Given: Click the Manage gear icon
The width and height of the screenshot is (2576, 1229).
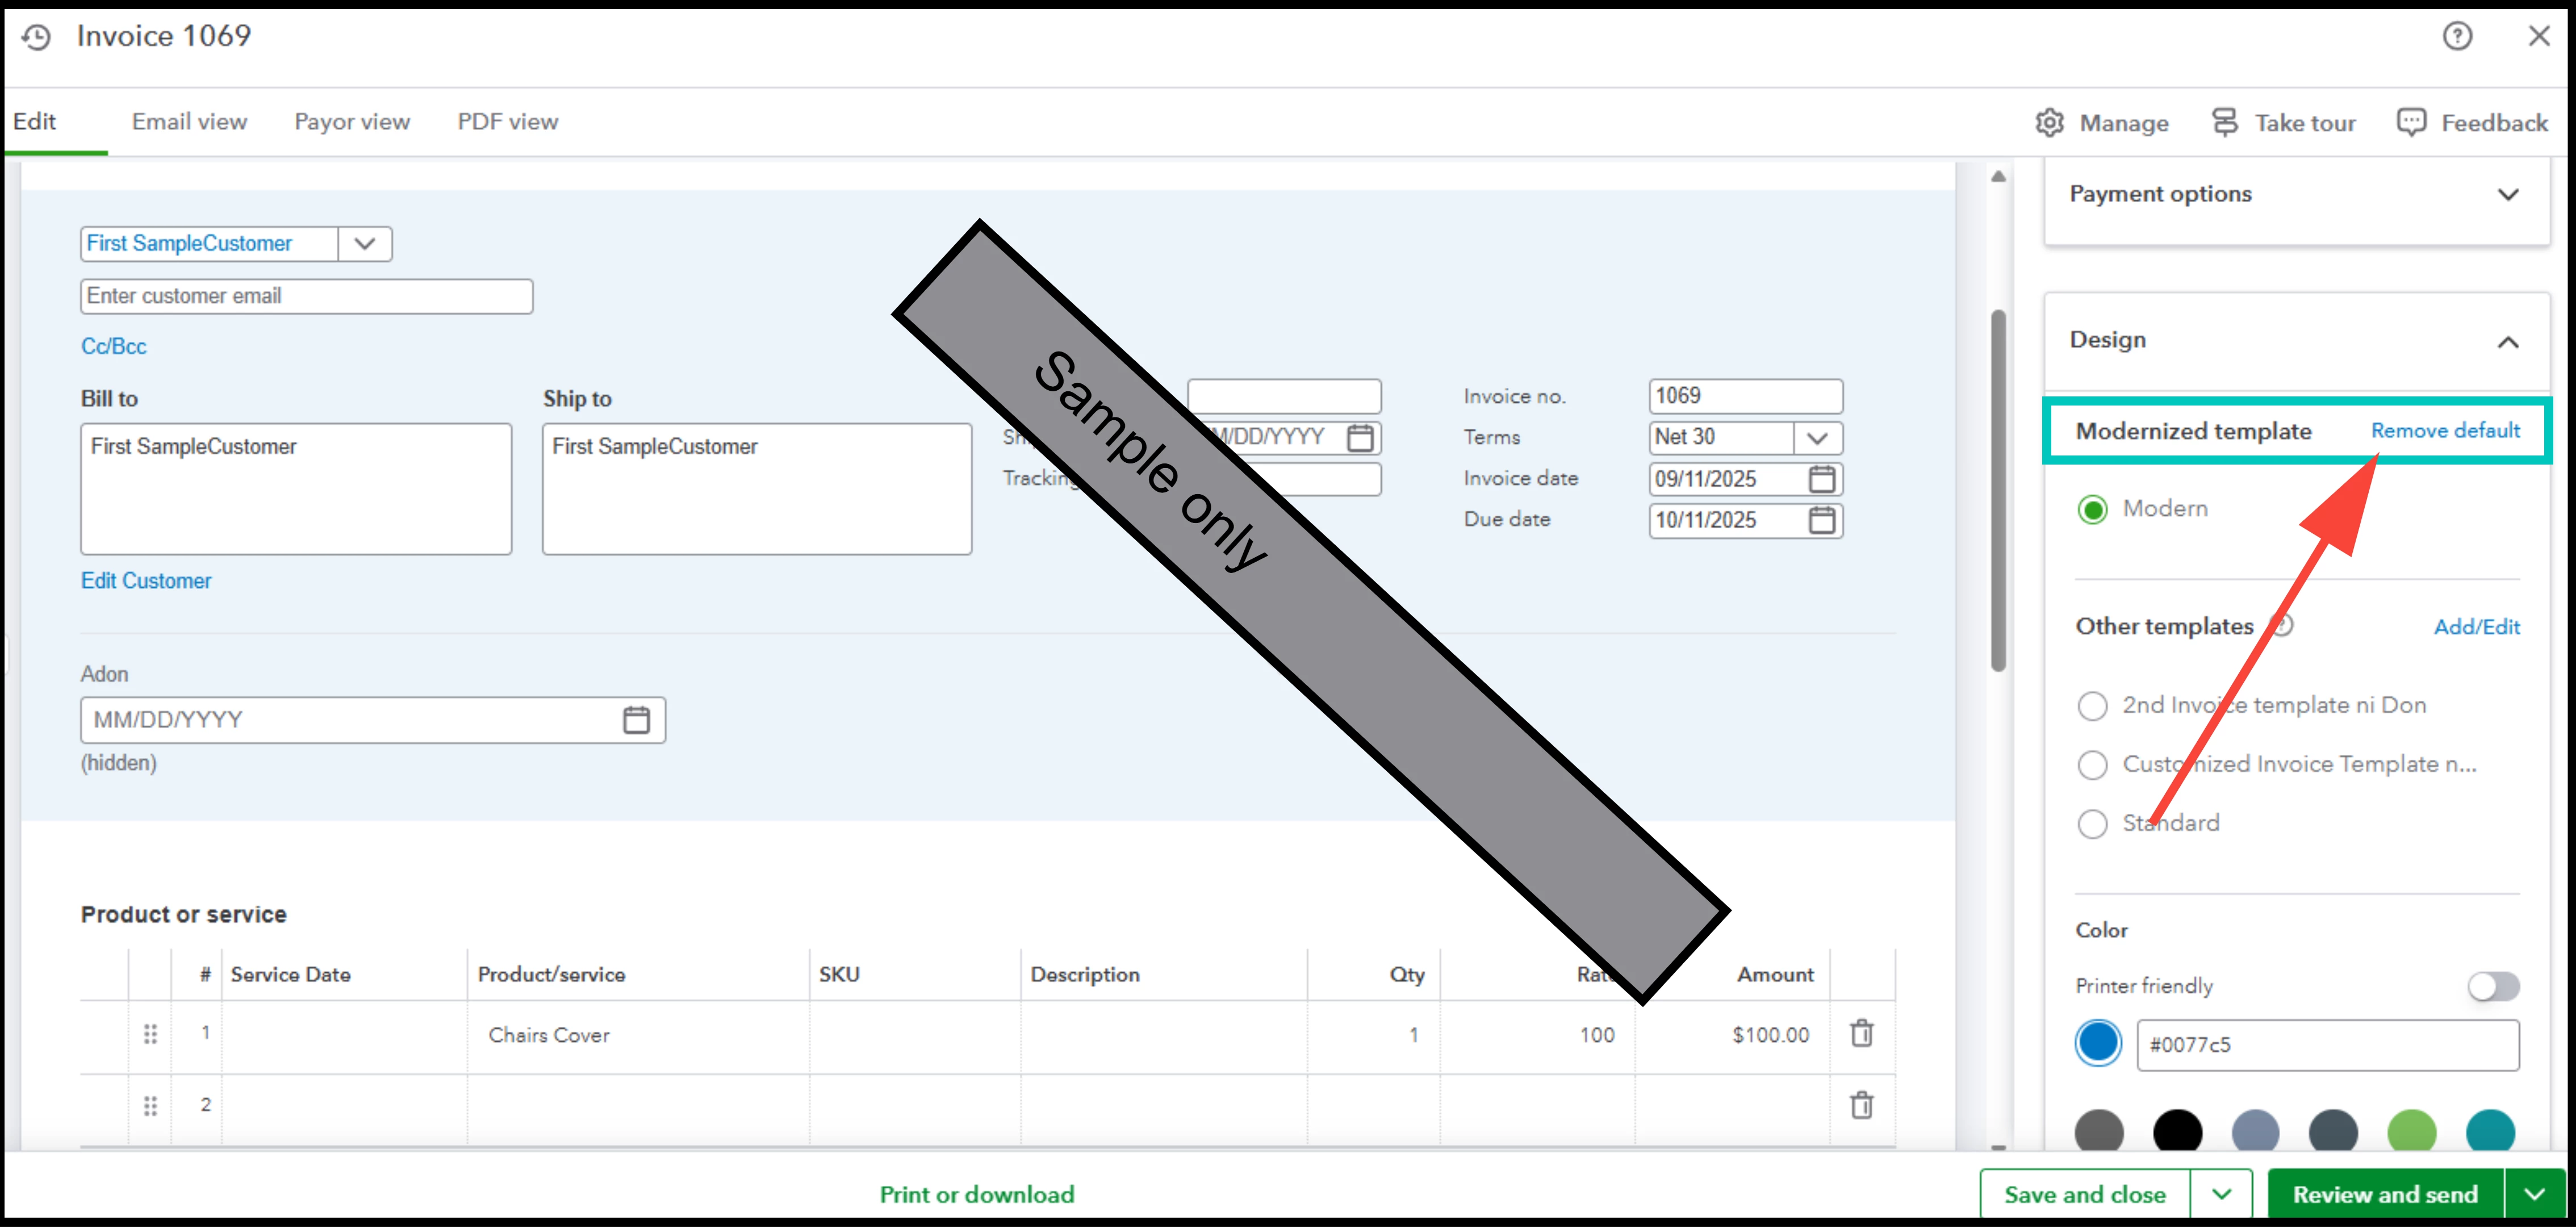Looking at the screenshot, I should coord(2049,122).
